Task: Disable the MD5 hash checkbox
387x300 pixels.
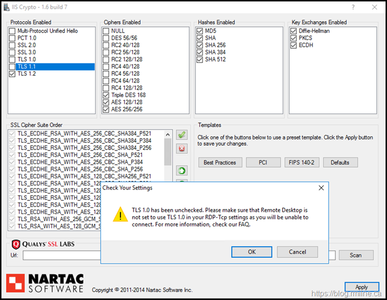Action: (x=200, y=31)
